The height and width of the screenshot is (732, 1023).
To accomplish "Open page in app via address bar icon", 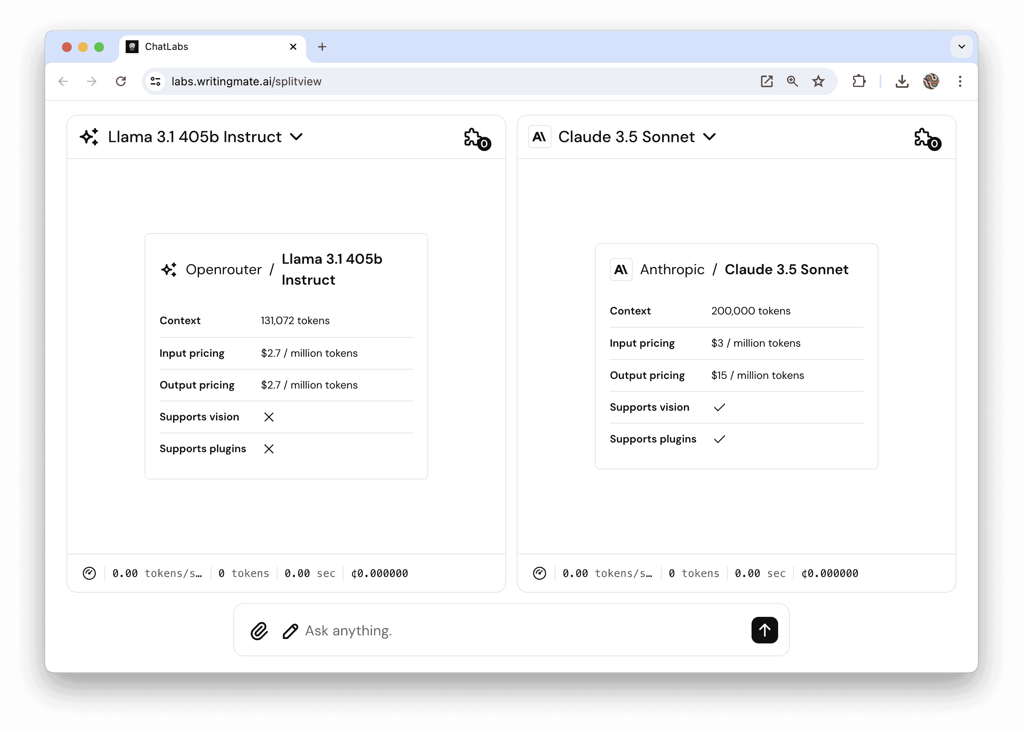I will pos(766,82).
